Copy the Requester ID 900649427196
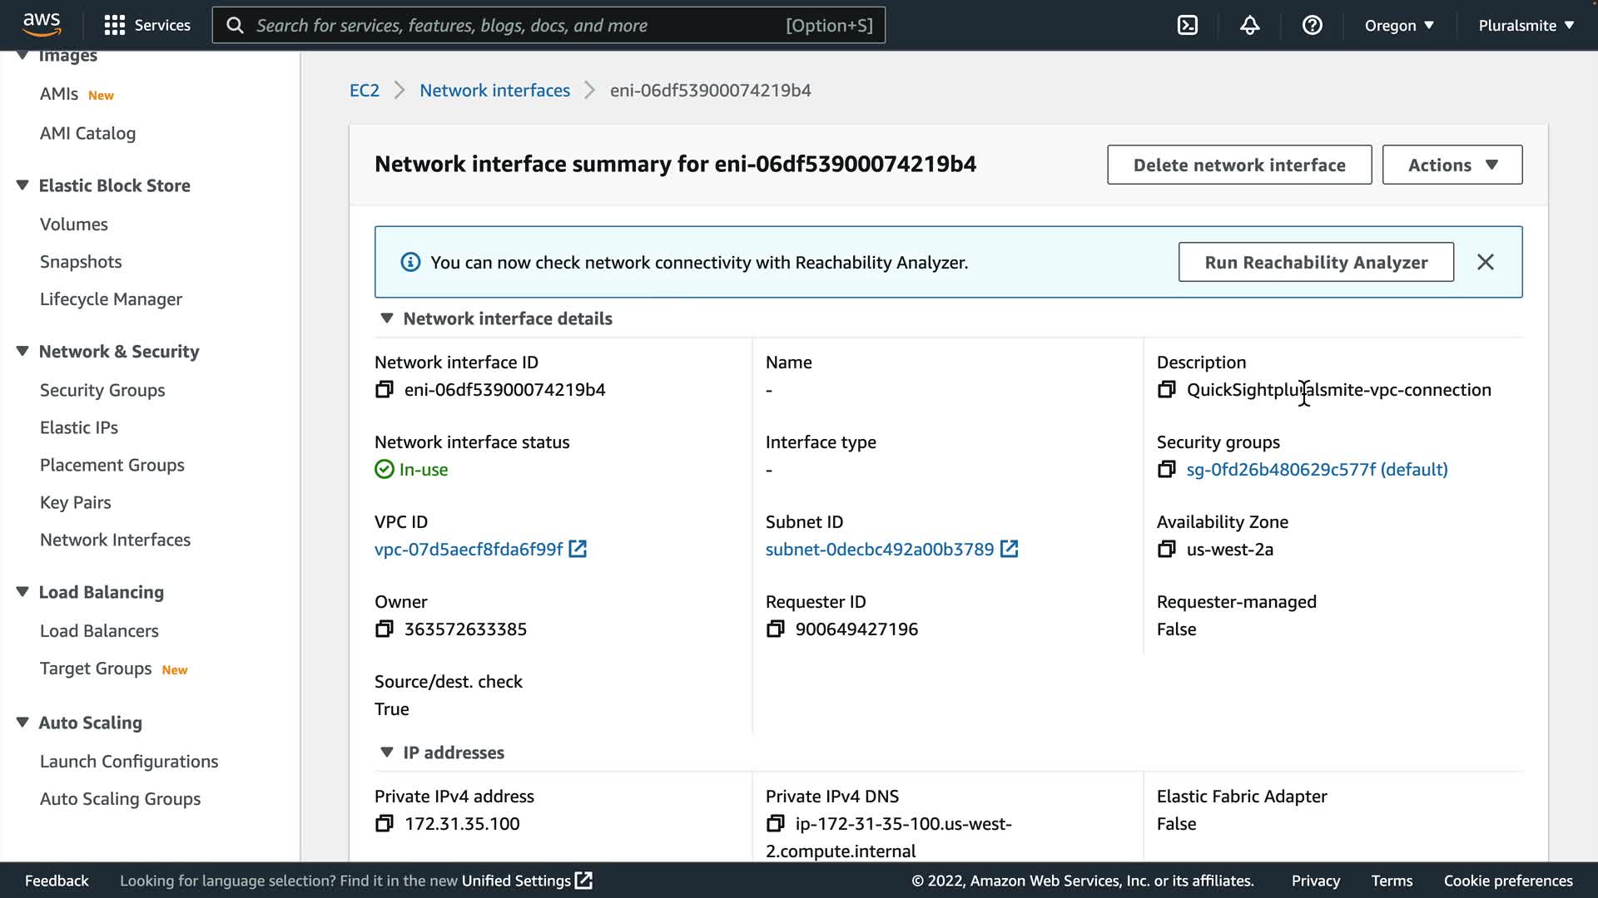The image size is (1598, 898). (x=775, y=629)
